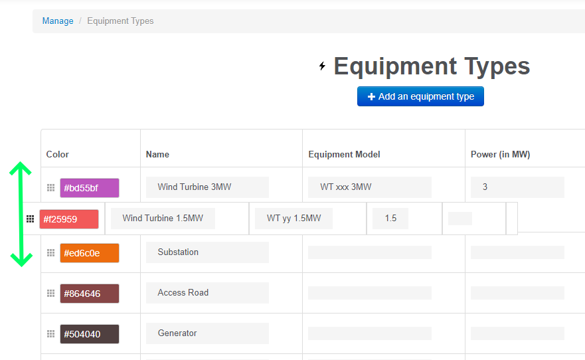Image resolution: width=585 pixels, height=360 pixels.
Task: Click drag handle of Wind Turbine 1.5MW row
Action: pyautogui.click(x=30, y=219)
